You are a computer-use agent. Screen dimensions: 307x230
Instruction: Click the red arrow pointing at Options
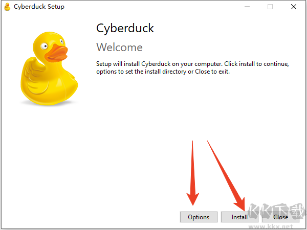coord(193,174)
